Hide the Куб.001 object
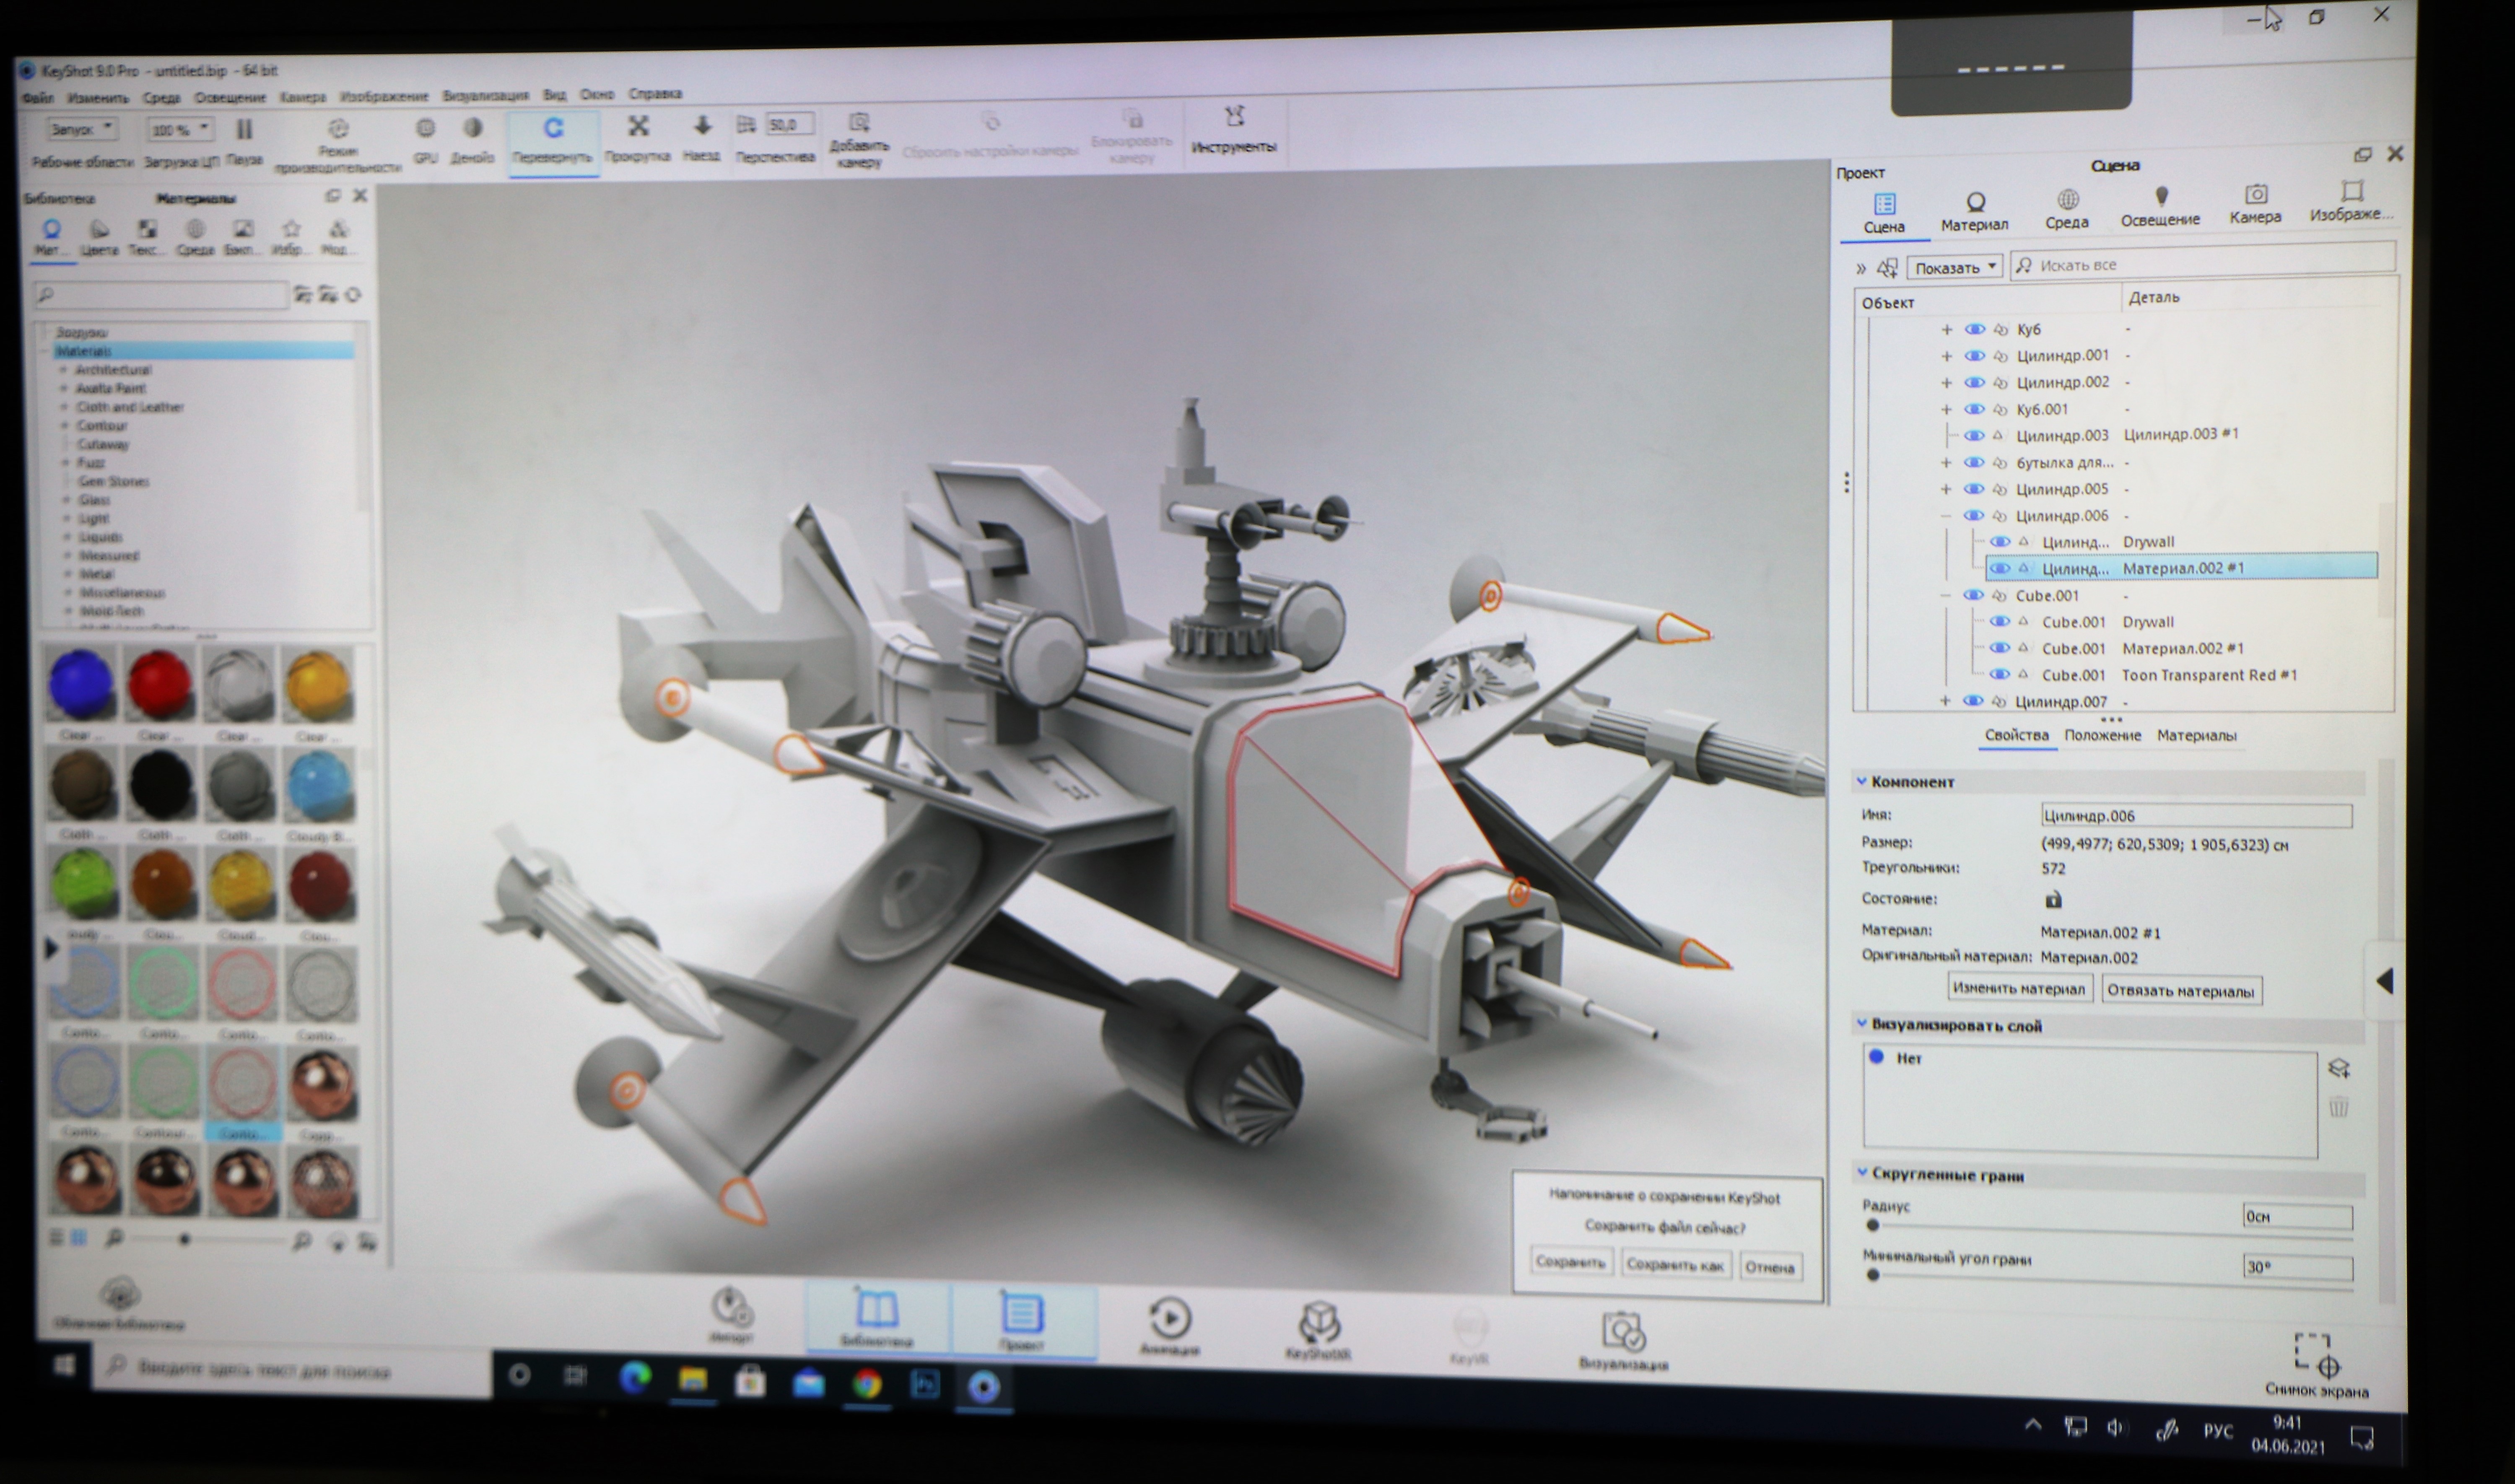The height and width of the screenshot is (1484, 2515). (1974, 409)
